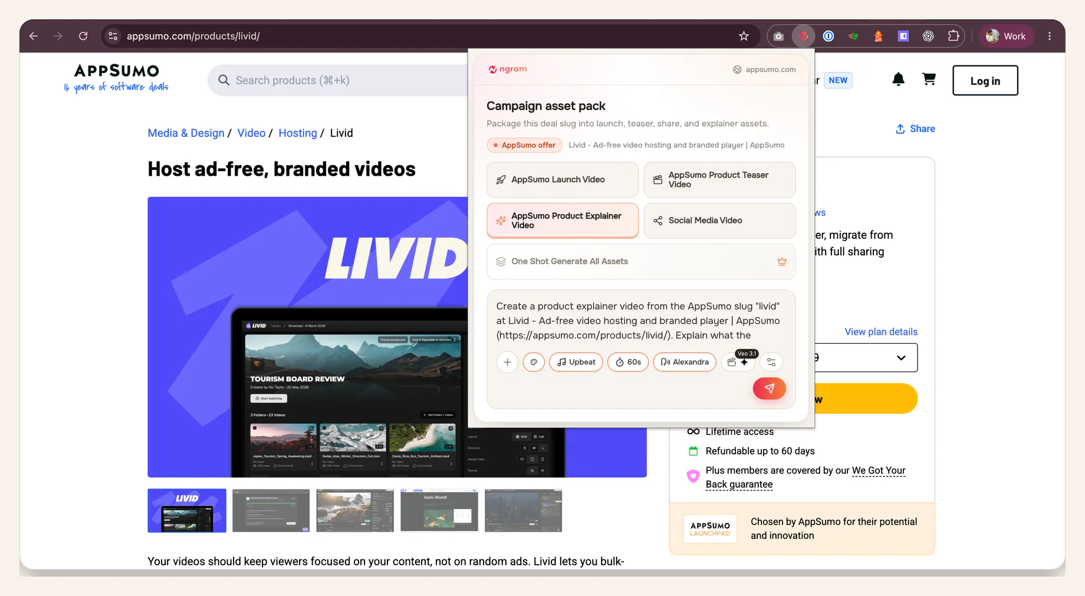This screenshot has width=1085, height=596.
Task: Select the fifth gallery thumbnail
Action: (x=524, y=511)
